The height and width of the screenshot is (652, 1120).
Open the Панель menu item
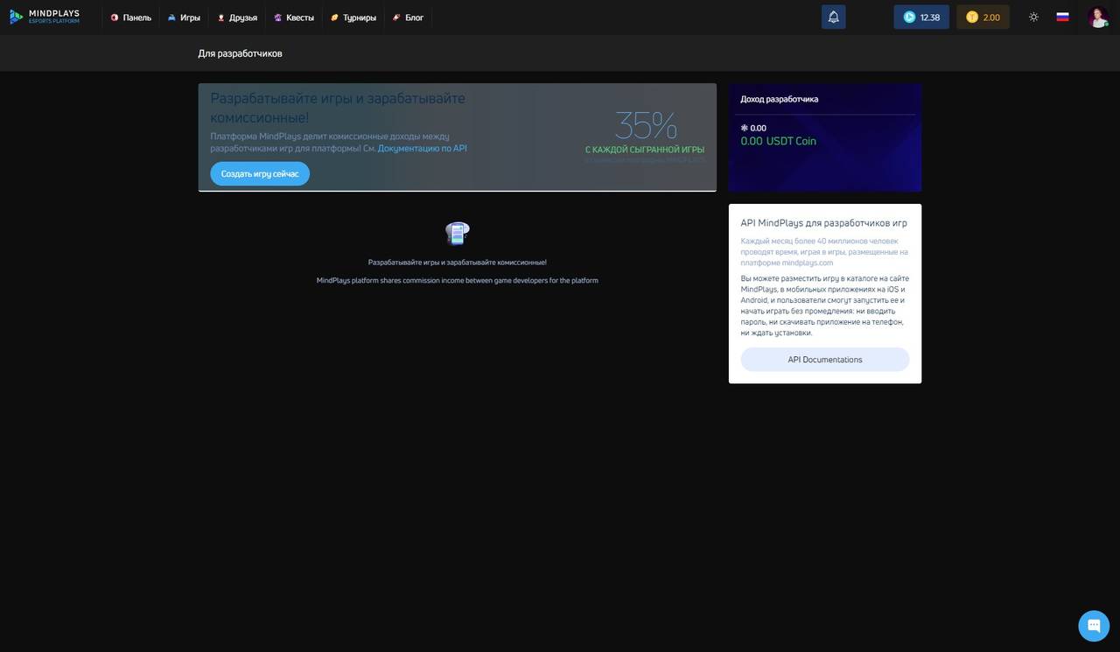[x=130, y=18]
